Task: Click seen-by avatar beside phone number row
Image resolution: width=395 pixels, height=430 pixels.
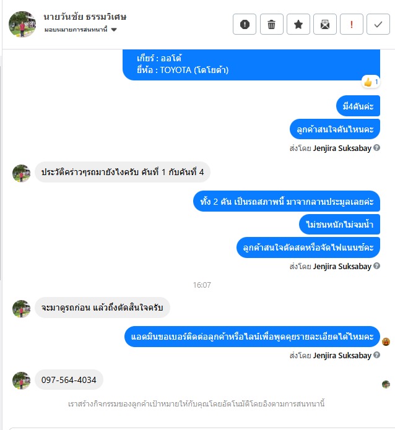Action: 386,384
